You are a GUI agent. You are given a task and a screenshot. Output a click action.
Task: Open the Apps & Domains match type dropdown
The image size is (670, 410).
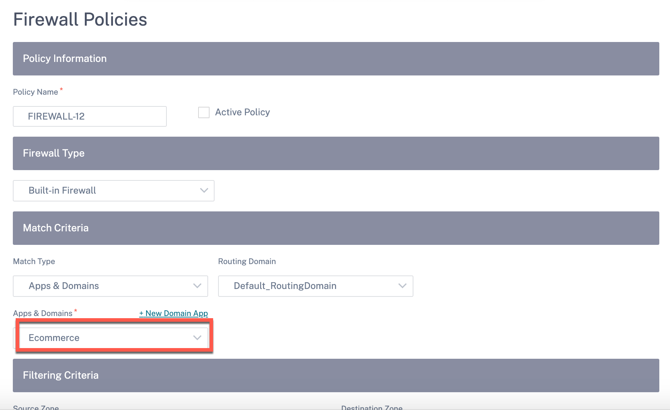click(110, 286)
